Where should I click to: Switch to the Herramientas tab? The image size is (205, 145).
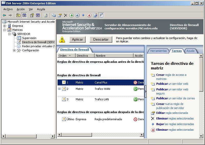point(158,51)
